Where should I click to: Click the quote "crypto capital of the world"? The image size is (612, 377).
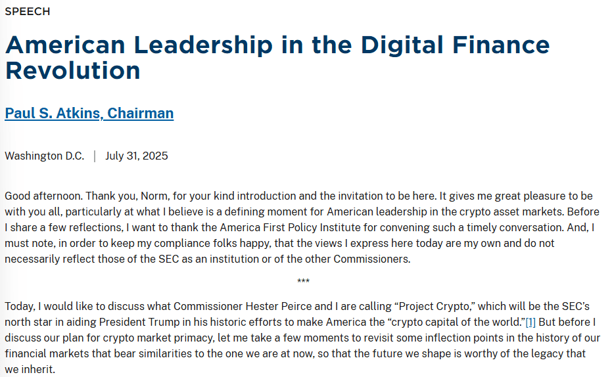[x=456, y=322]
